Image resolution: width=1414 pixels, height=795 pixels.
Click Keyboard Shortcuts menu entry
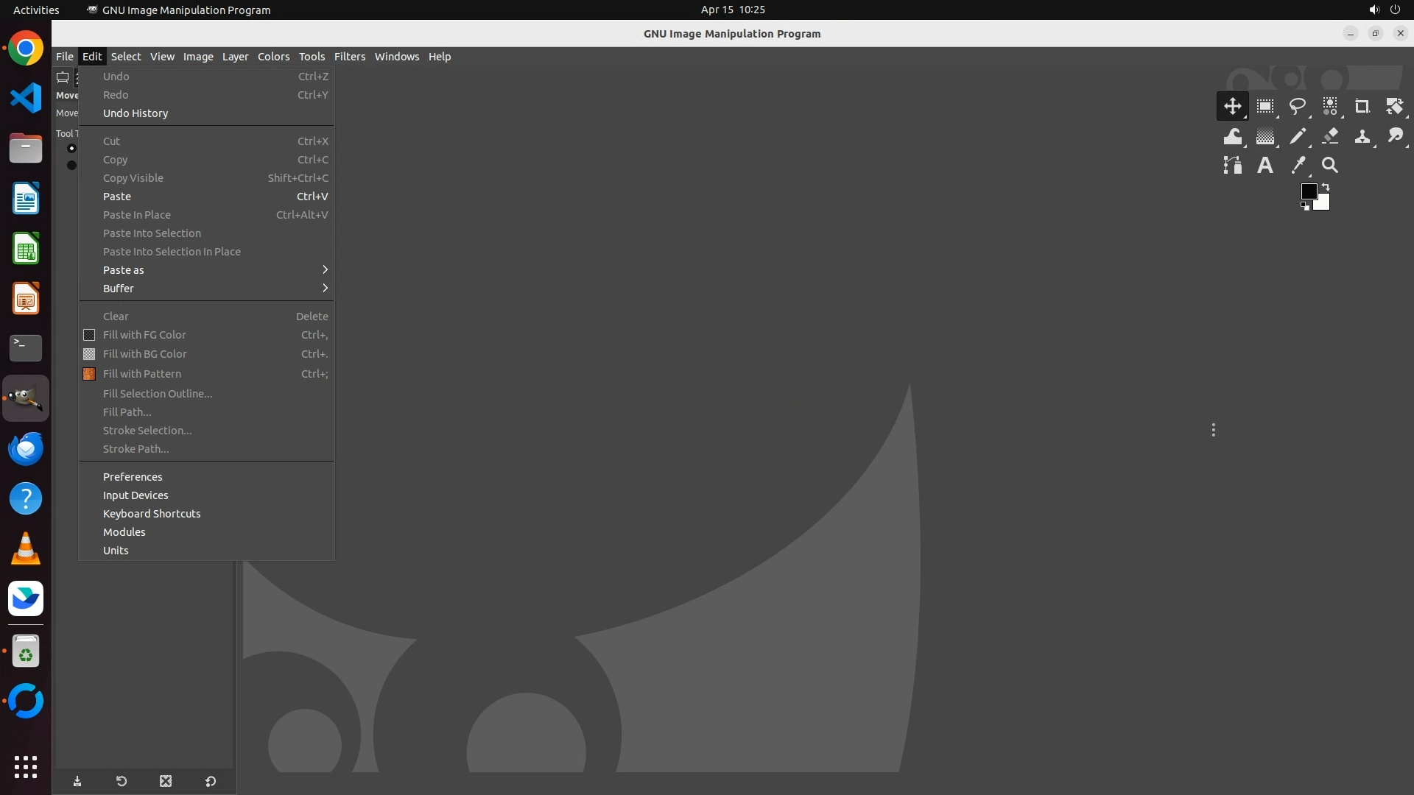(152, 514)
